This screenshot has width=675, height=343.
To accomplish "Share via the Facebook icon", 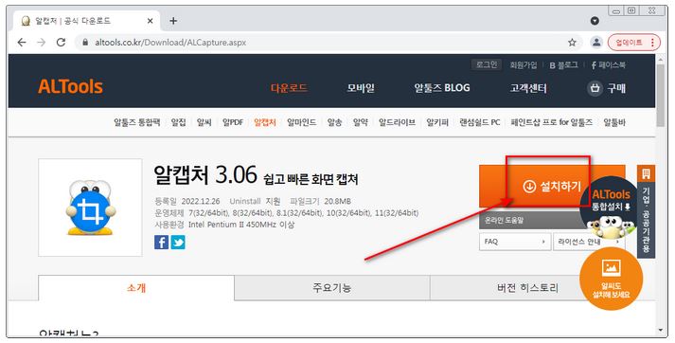I will 162,243.
